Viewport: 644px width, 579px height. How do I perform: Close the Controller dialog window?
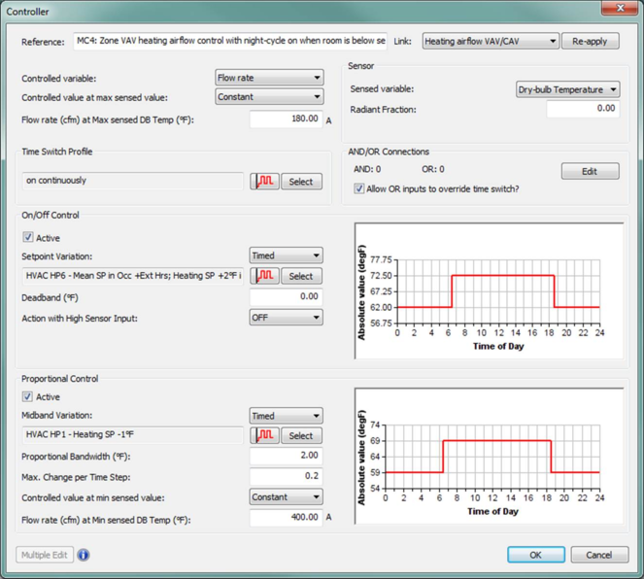pyautogui.click(x=620, y=8)
